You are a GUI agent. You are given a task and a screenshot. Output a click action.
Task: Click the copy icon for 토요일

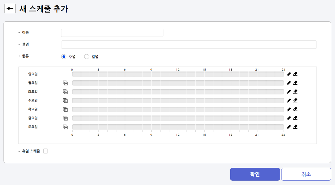65,127
